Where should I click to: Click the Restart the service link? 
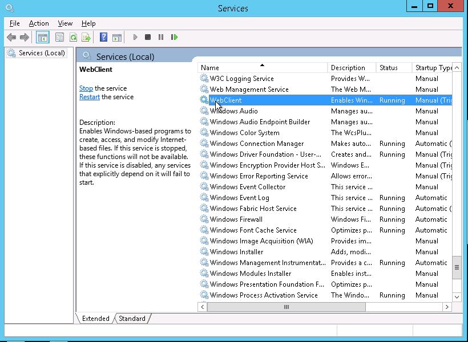(90, 97)
